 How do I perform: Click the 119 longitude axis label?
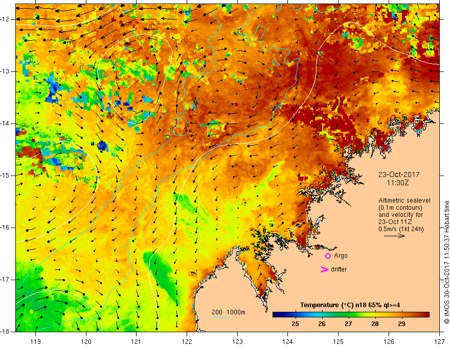pyautogui.click(x=36, y=341)
